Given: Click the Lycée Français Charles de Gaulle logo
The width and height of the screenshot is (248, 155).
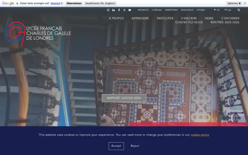Looking at the screenshot, I should (38, 32).
